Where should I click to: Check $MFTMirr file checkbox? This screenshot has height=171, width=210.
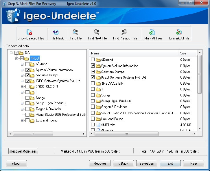coord(93,125)
